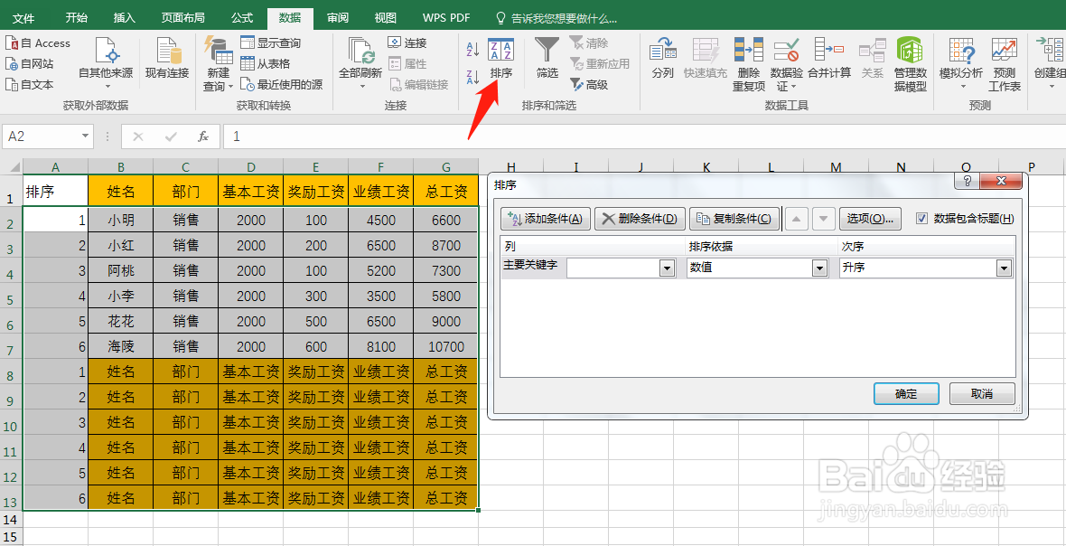Sort ascending A to Z icon
Viewport: 1066px width, 546px height.
472,49
